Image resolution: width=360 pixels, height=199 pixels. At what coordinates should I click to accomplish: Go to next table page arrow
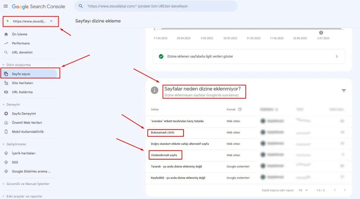(345, 190)
